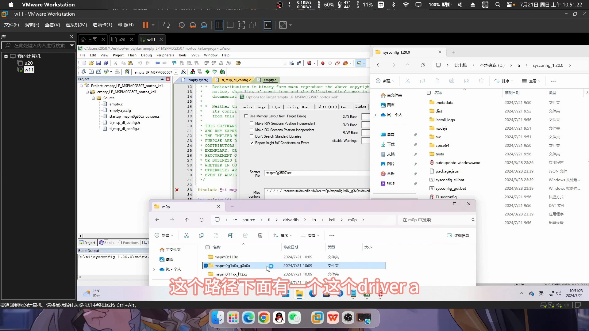The height and width of the screenshot is (331, 589).
Task: Go up one level in sysconfig Explorer
Action: (408, 65)
